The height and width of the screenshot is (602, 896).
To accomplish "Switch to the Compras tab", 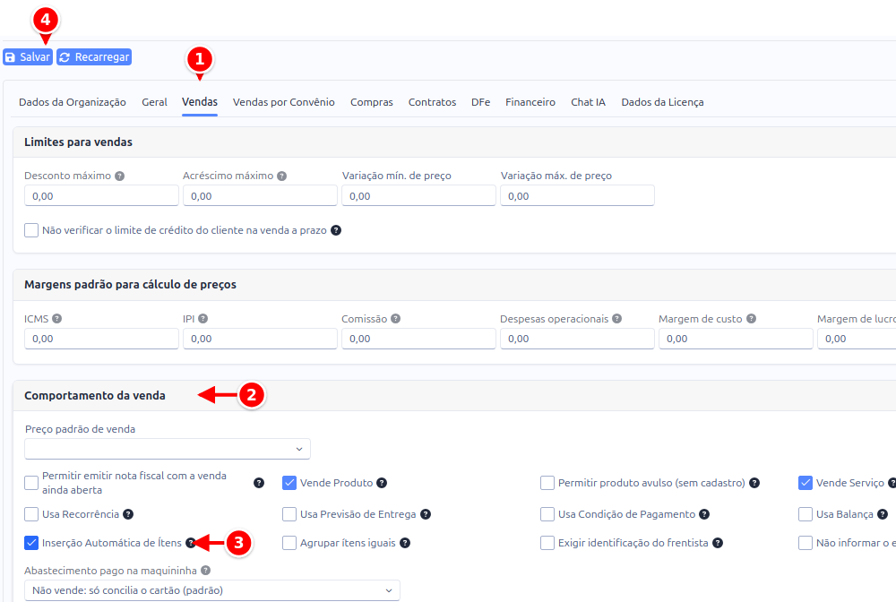I will (x=372, y=102).
